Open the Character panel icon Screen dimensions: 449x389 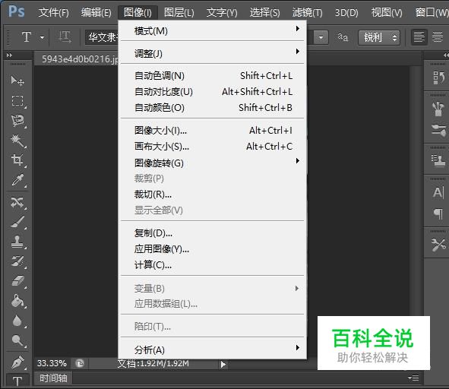(438, 192)
